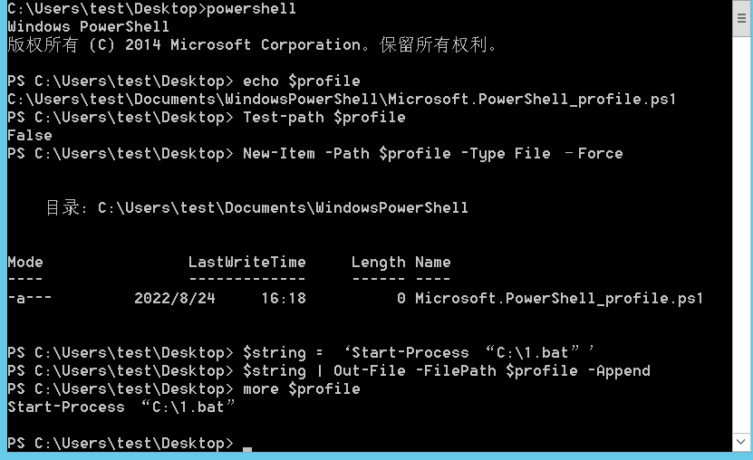Click the scroll down arrow button
The width and height of the screenshot is (753, 460).
(x=741, y=441)
